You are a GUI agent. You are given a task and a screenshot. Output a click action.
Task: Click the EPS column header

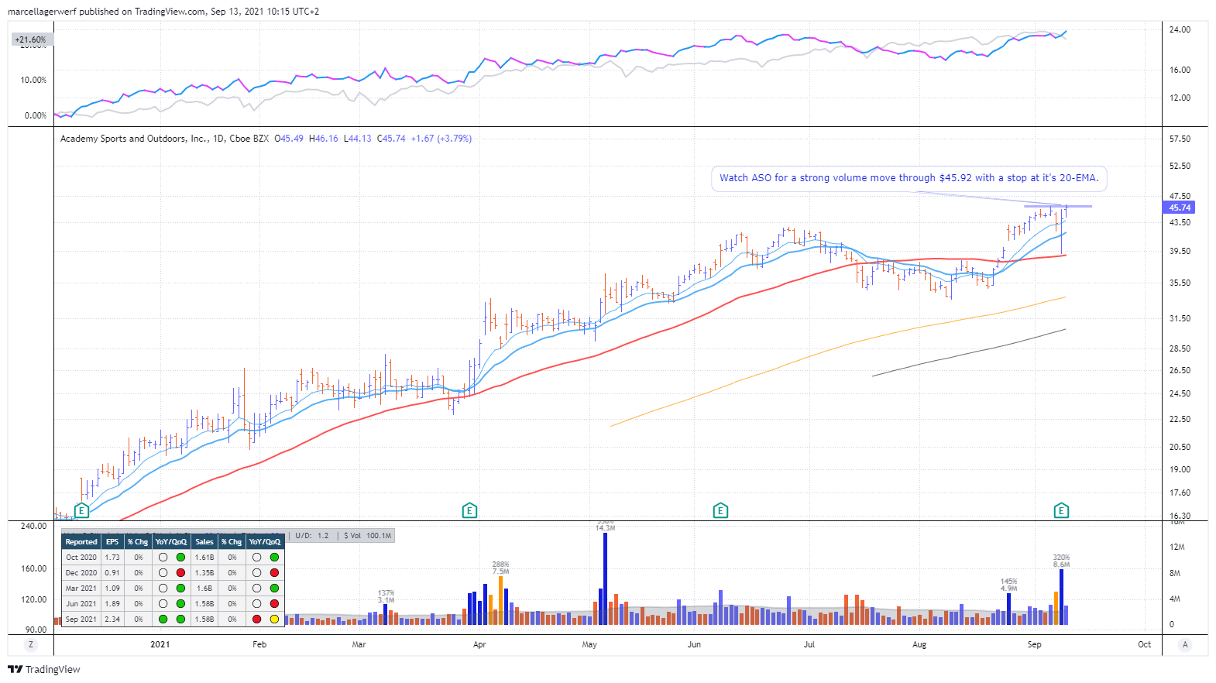click(x=112, y=542)
